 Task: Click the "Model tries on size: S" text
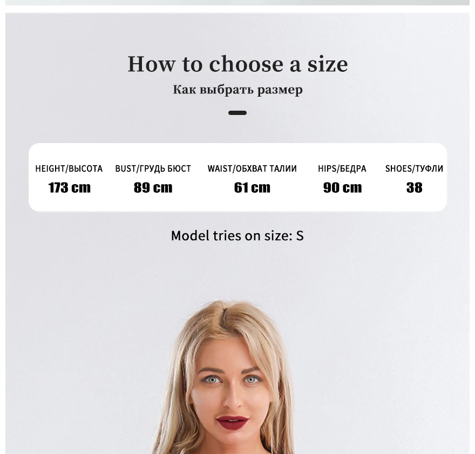click(237, 235)
